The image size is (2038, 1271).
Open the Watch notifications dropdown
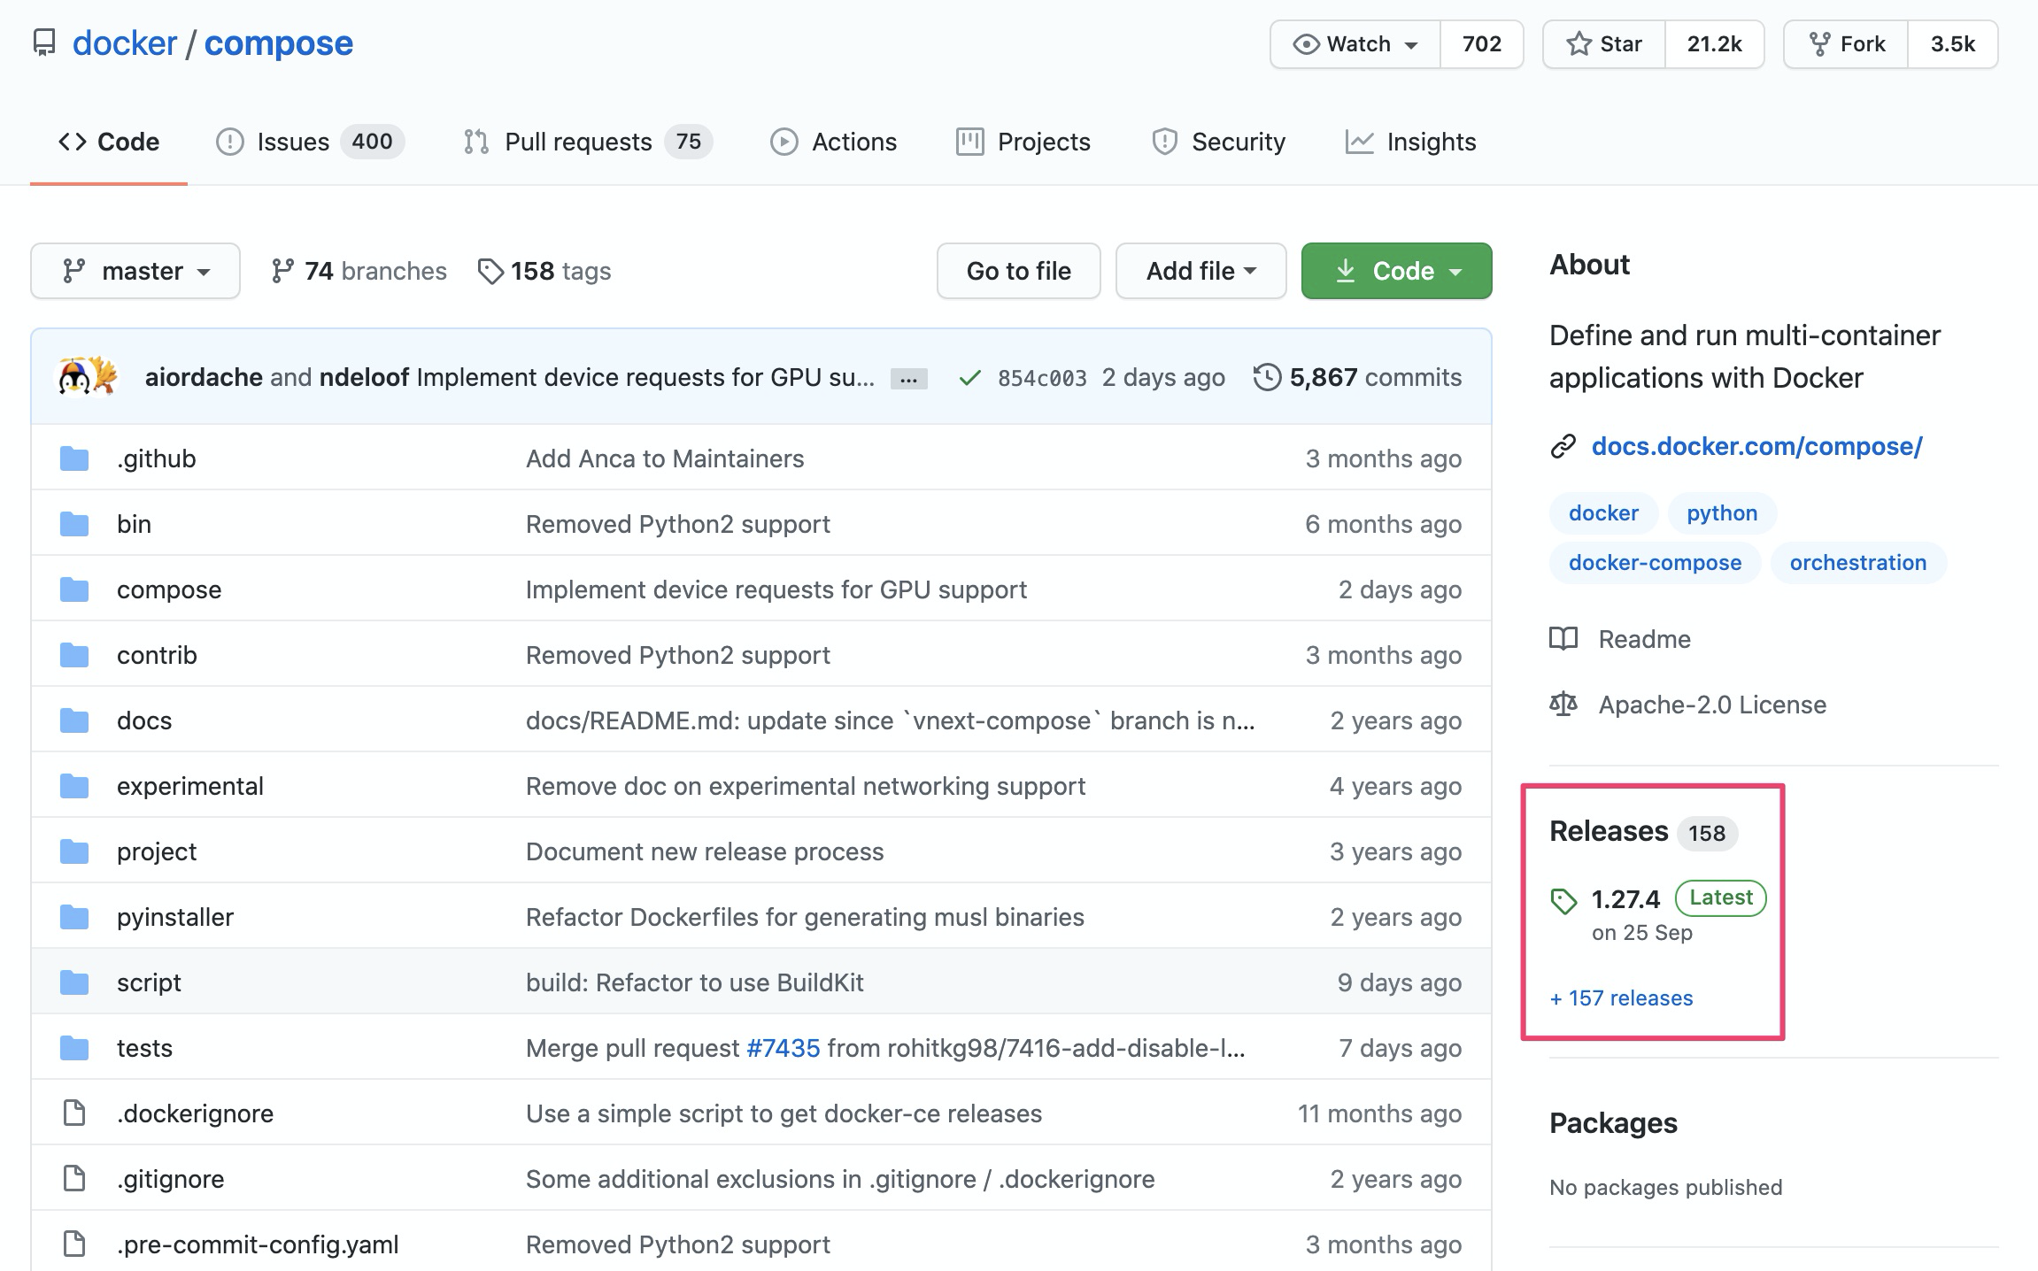(x=1355, y=44)
